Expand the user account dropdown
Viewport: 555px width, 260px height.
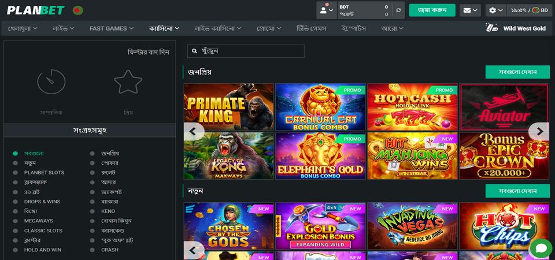[325, 10]
